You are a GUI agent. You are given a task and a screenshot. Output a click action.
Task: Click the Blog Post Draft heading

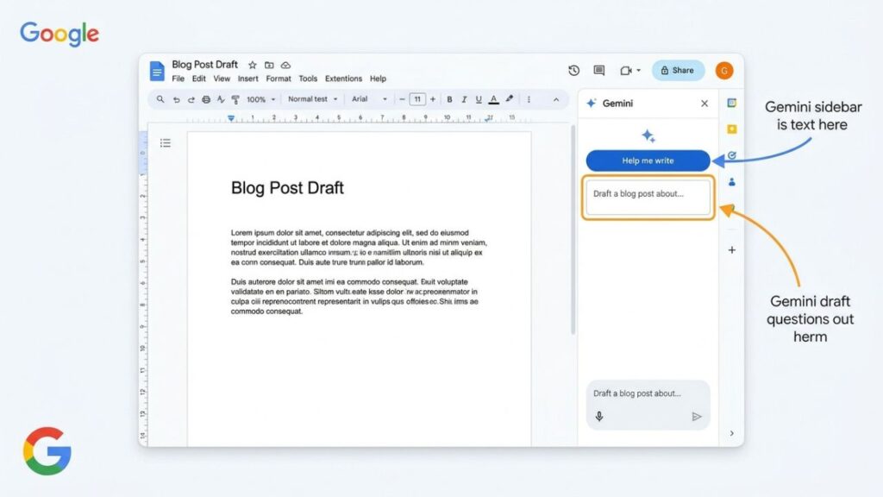click(287, 187)
